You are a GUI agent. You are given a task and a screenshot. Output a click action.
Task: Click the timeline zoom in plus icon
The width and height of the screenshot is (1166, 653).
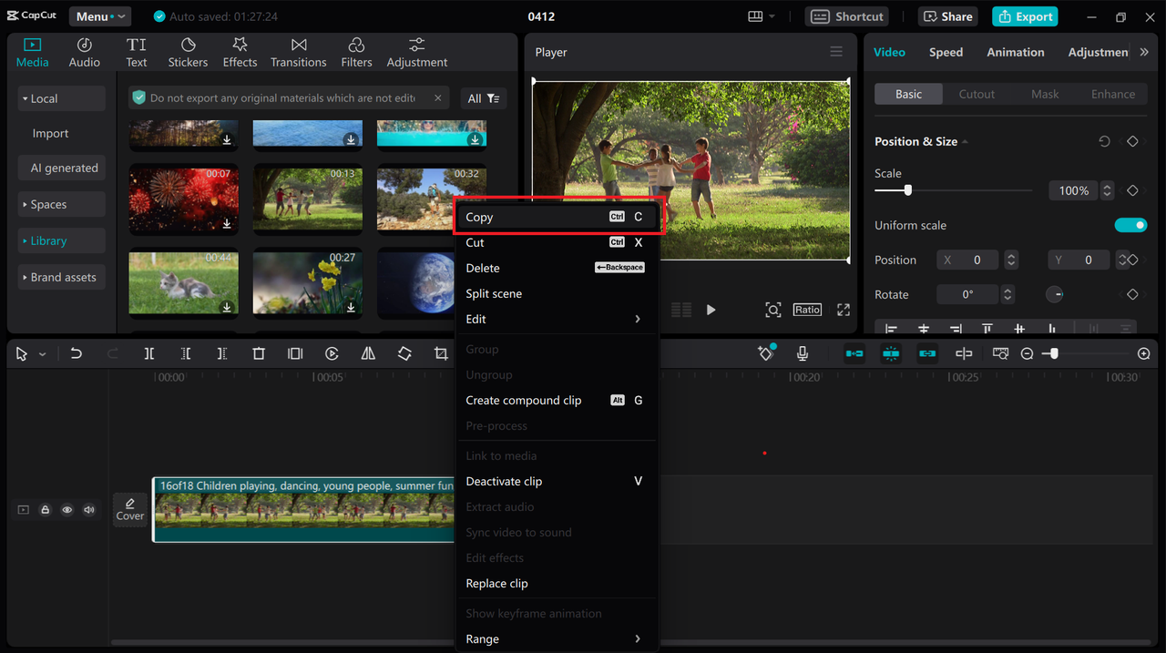[1144, 353]
